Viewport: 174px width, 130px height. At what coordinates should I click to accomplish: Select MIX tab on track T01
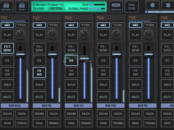(x=7, y=25)
